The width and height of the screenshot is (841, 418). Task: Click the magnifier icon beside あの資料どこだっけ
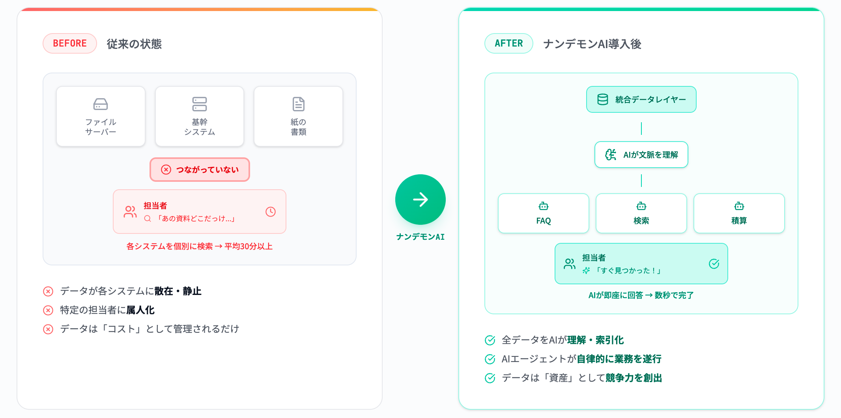[148, 218]
